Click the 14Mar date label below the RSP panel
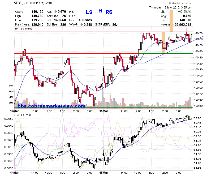Image resolution: width=207 pixels, height=175 pixels. 15,173
